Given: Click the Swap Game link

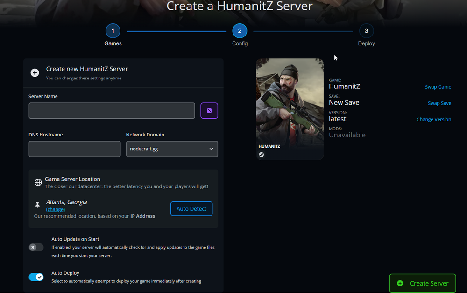Looking at the screenshot, I should pyautogui.click(x=438, y=86).
